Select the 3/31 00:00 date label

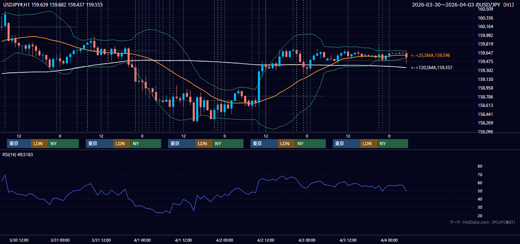(x=60, y=240)
